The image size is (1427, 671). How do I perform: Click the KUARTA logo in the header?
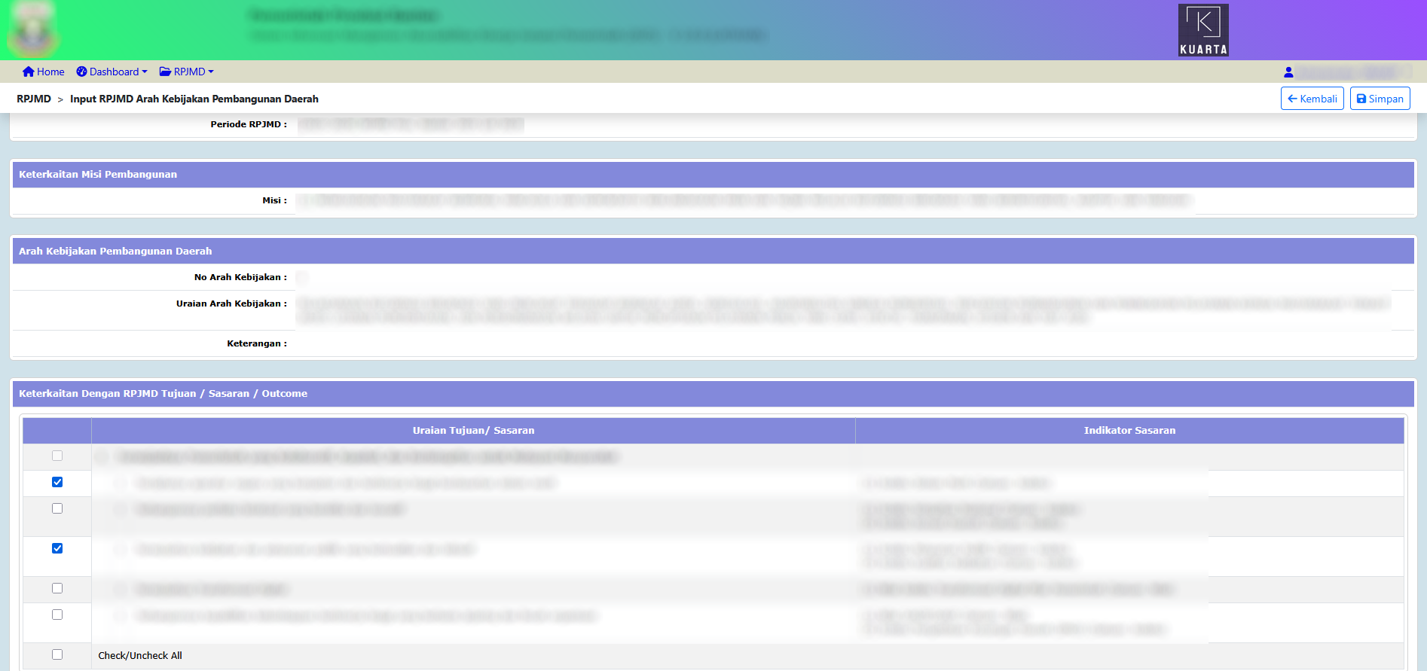click(1203, 30)
